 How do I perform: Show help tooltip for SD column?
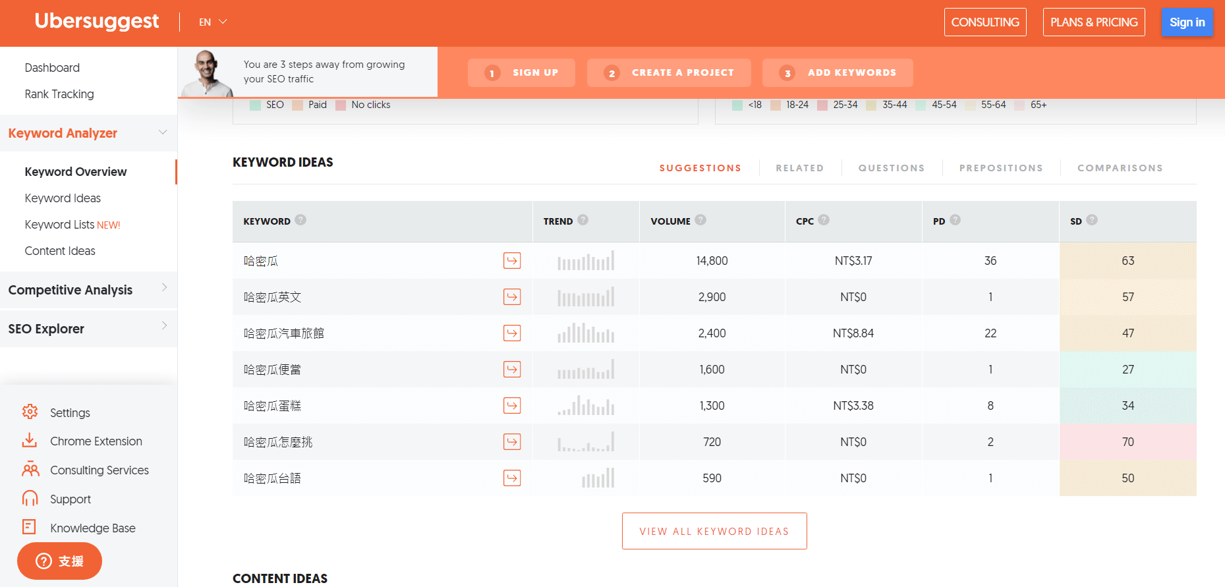(1092, 220)
